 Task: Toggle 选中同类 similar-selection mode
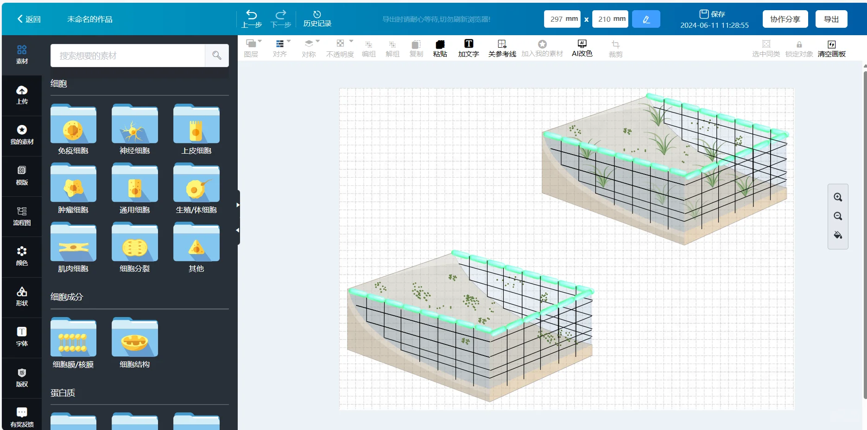pos(766,48)
